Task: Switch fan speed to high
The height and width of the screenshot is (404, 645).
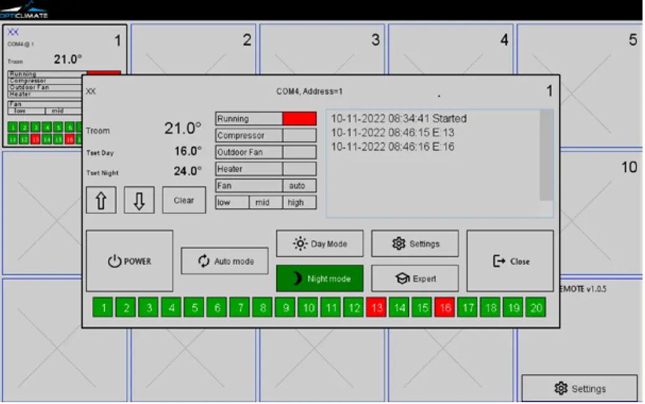Action: pos(296,202)
